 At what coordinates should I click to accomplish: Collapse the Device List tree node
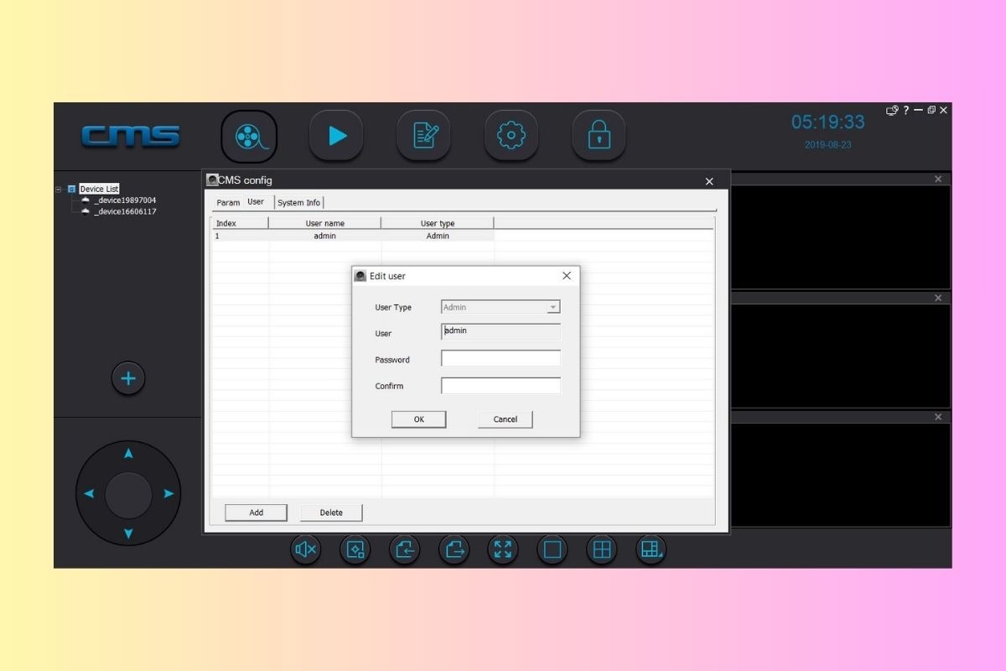59,190
